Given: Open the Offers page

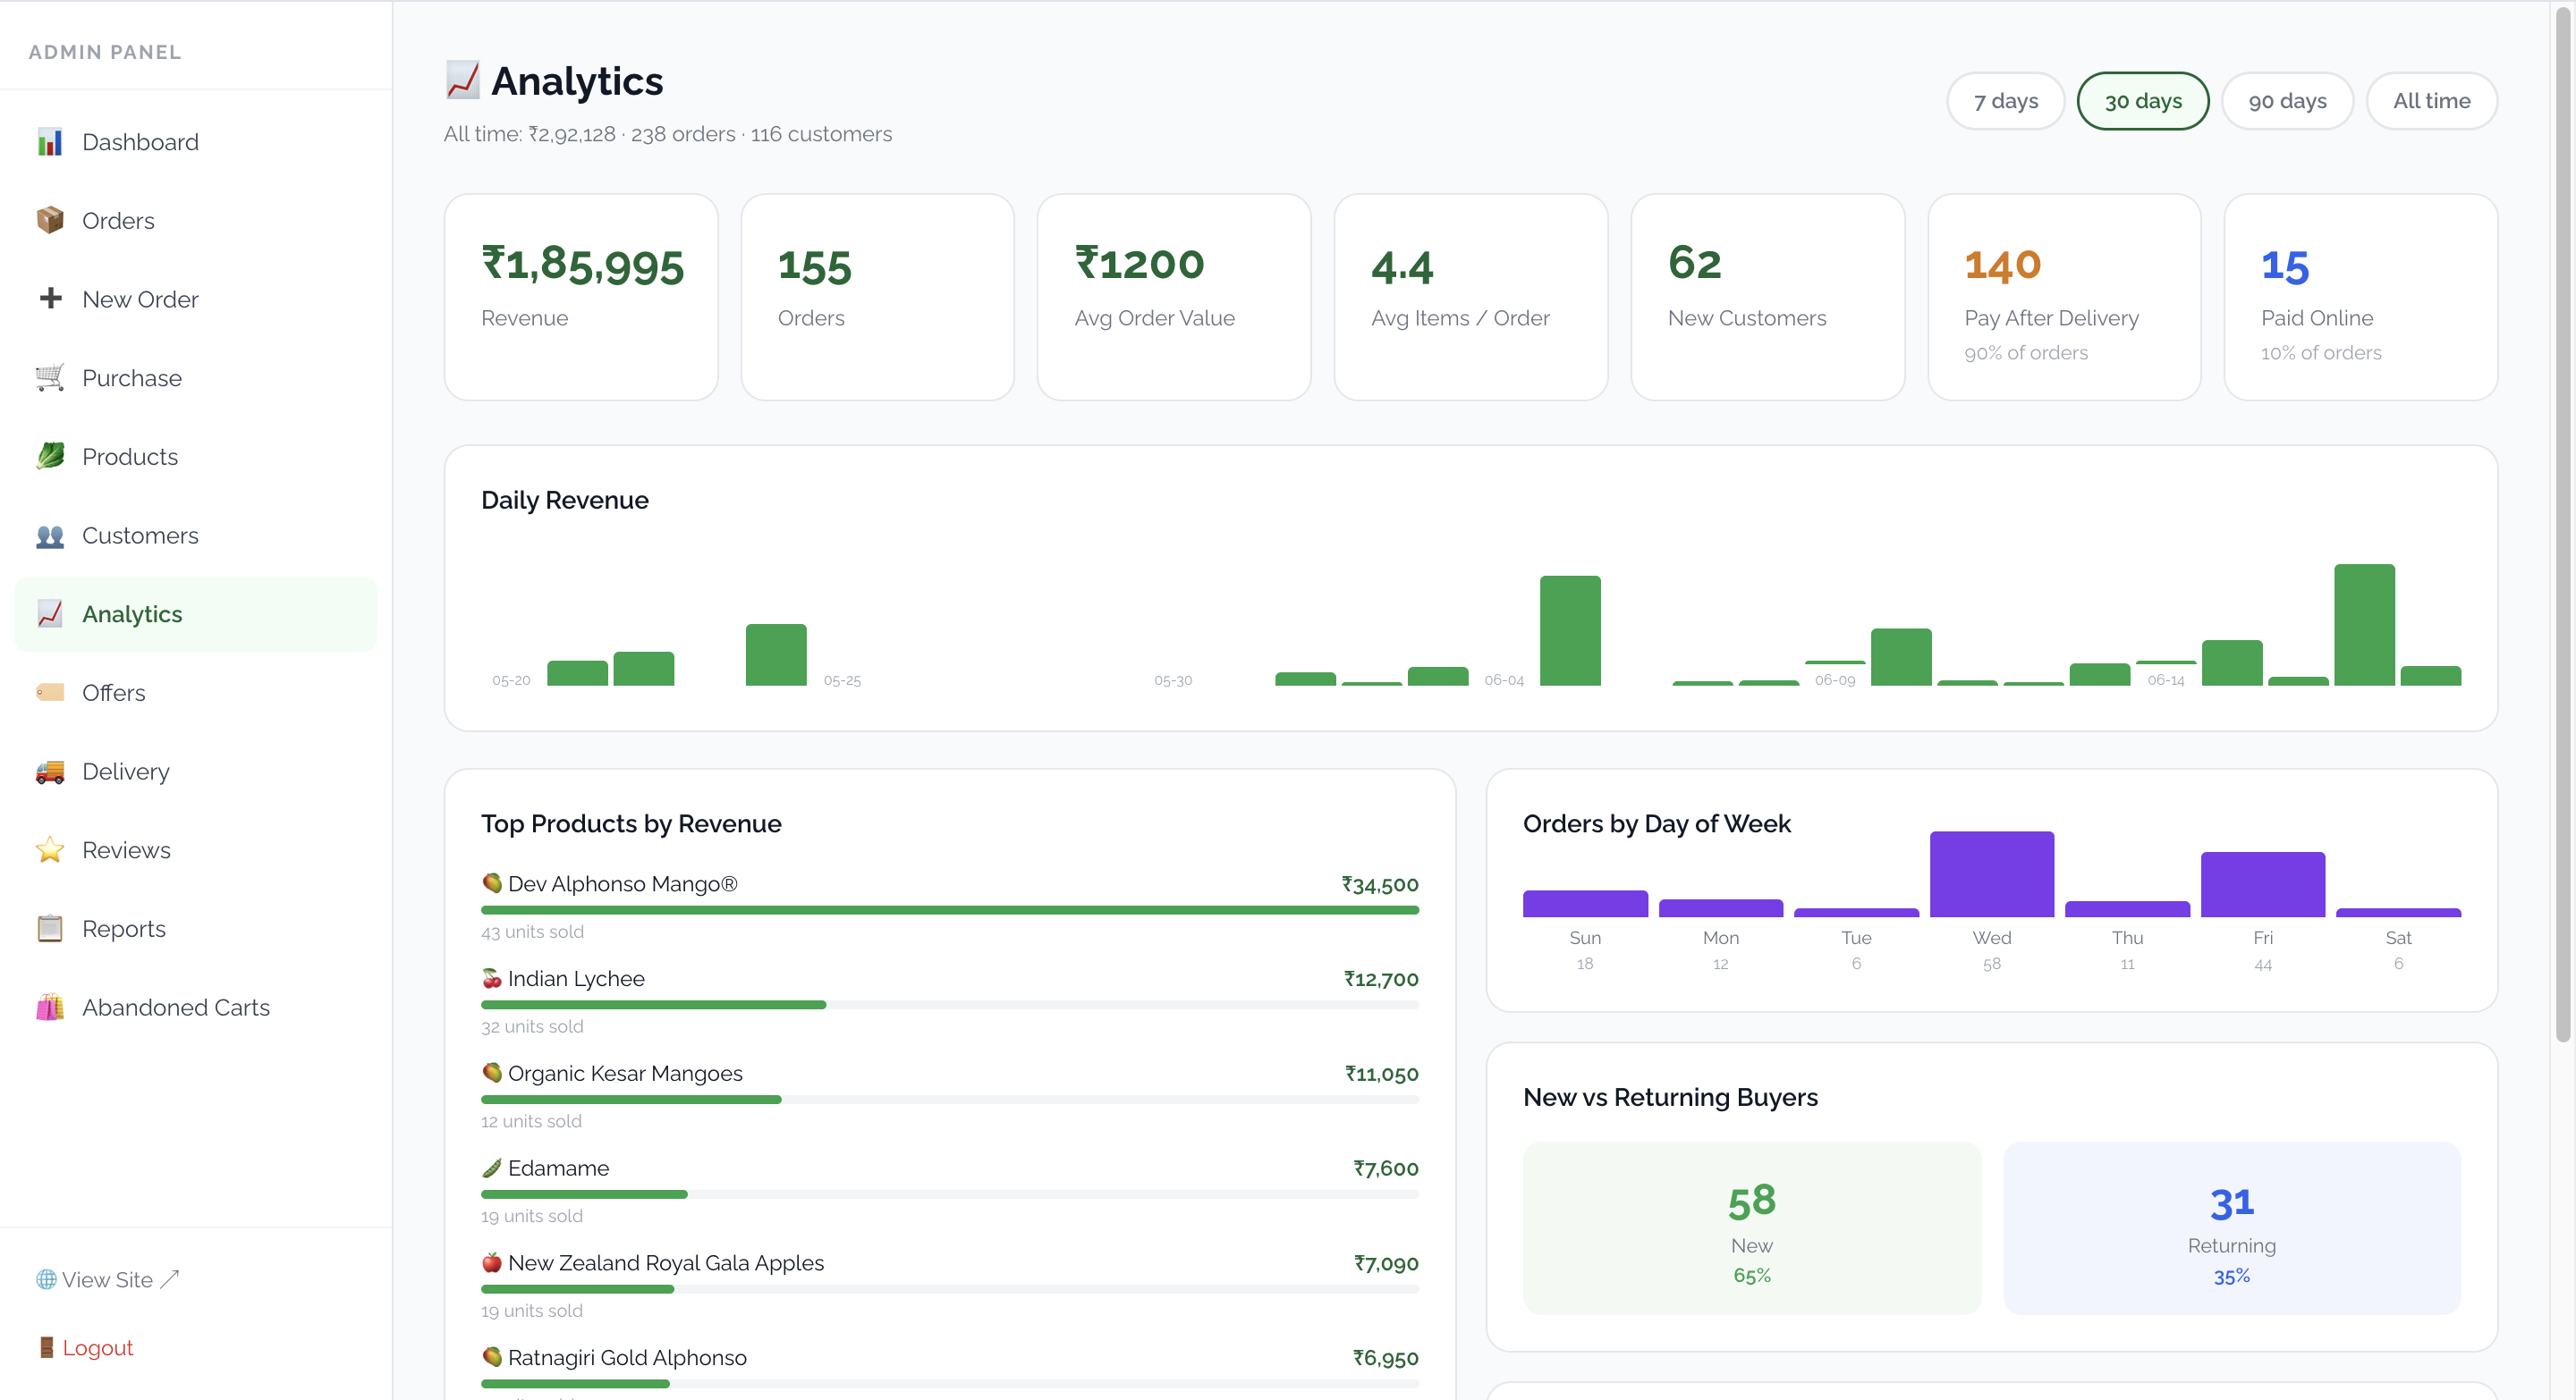Looking at the screenshot, I should tap(196, 693).
